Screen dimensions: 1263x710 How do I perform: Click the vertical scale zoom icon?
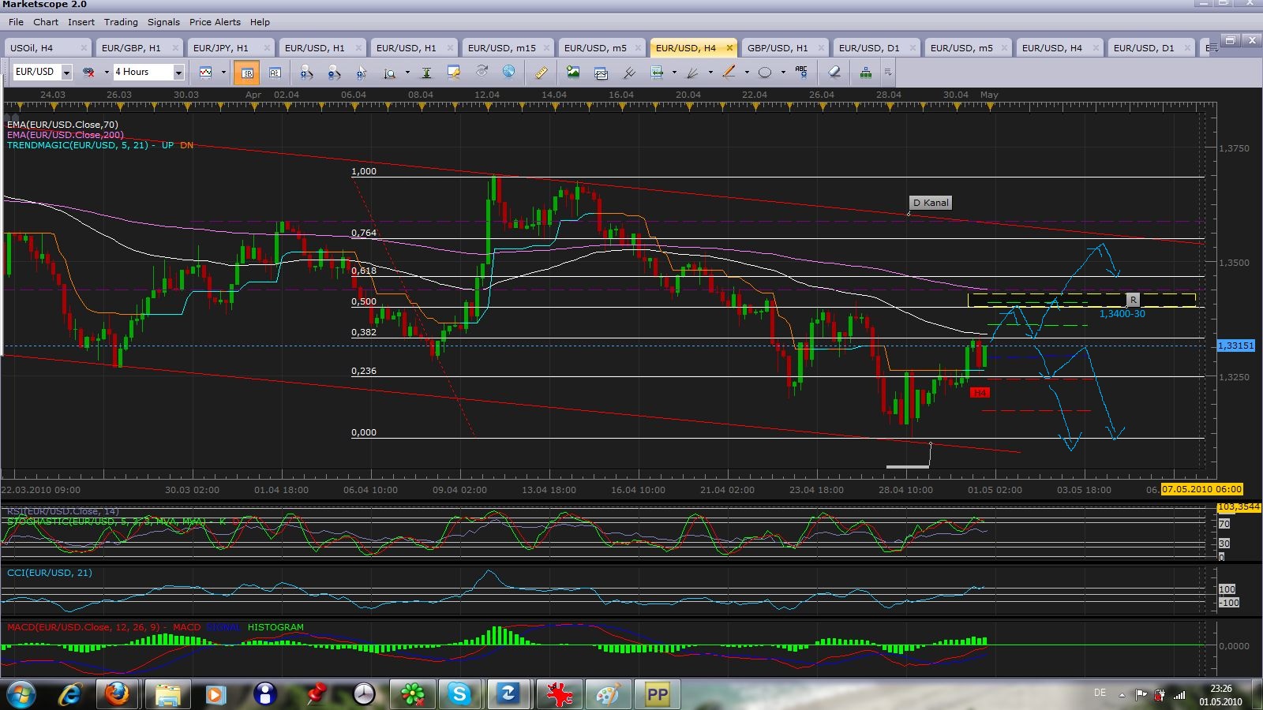coord(390,73)
